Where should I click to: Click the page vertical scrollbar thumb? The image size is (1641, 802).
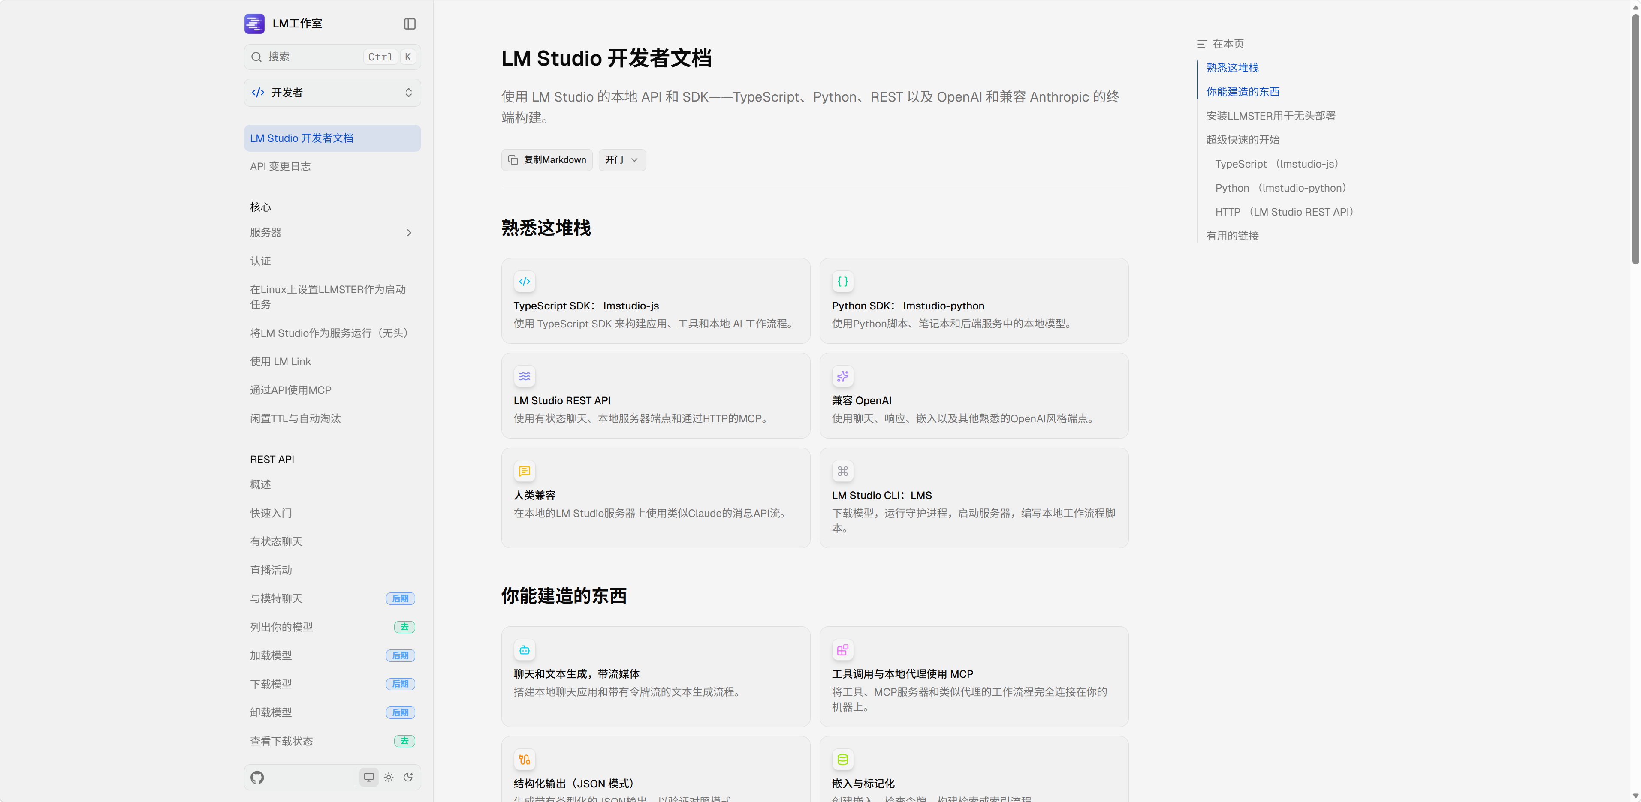1635,139
